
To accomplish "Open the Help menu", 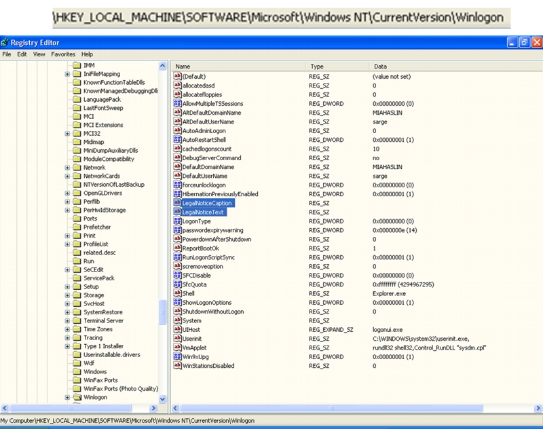I will (87, 54).
